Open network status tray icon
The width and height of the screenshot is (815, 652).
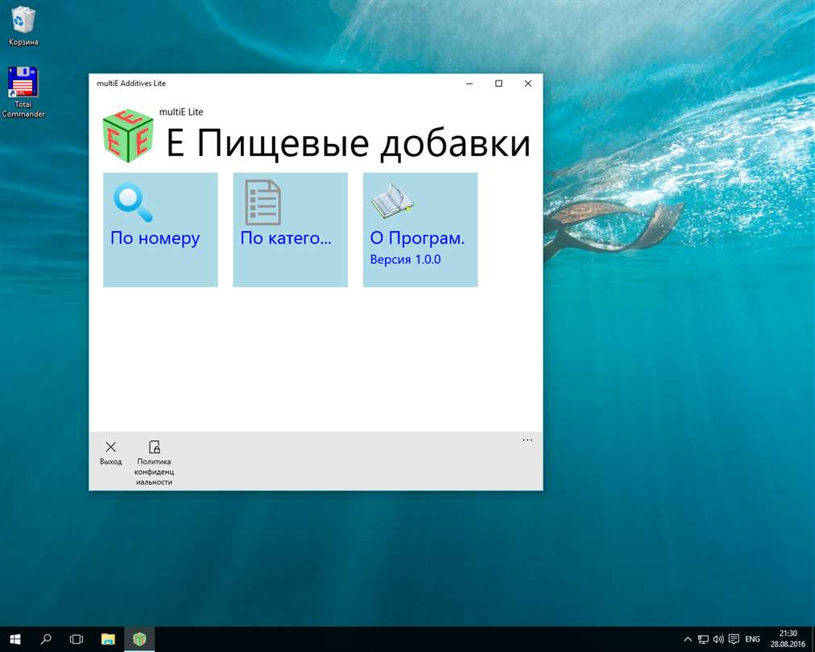point(703,639)
